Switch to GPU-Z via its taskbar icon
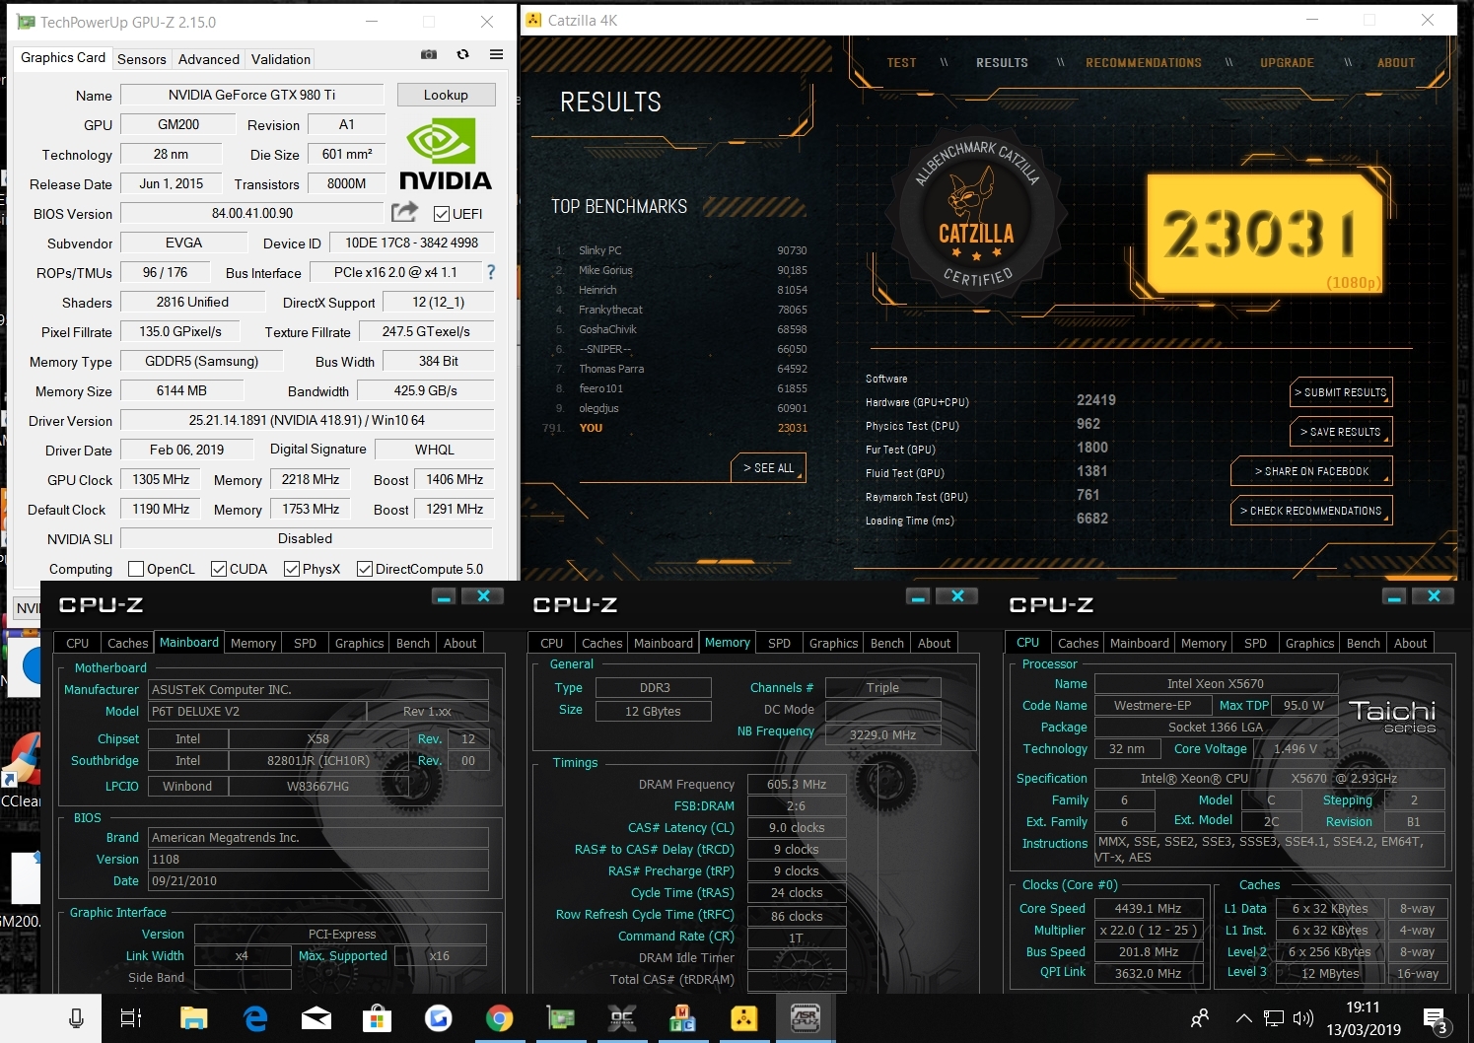 pos(561,1018)
